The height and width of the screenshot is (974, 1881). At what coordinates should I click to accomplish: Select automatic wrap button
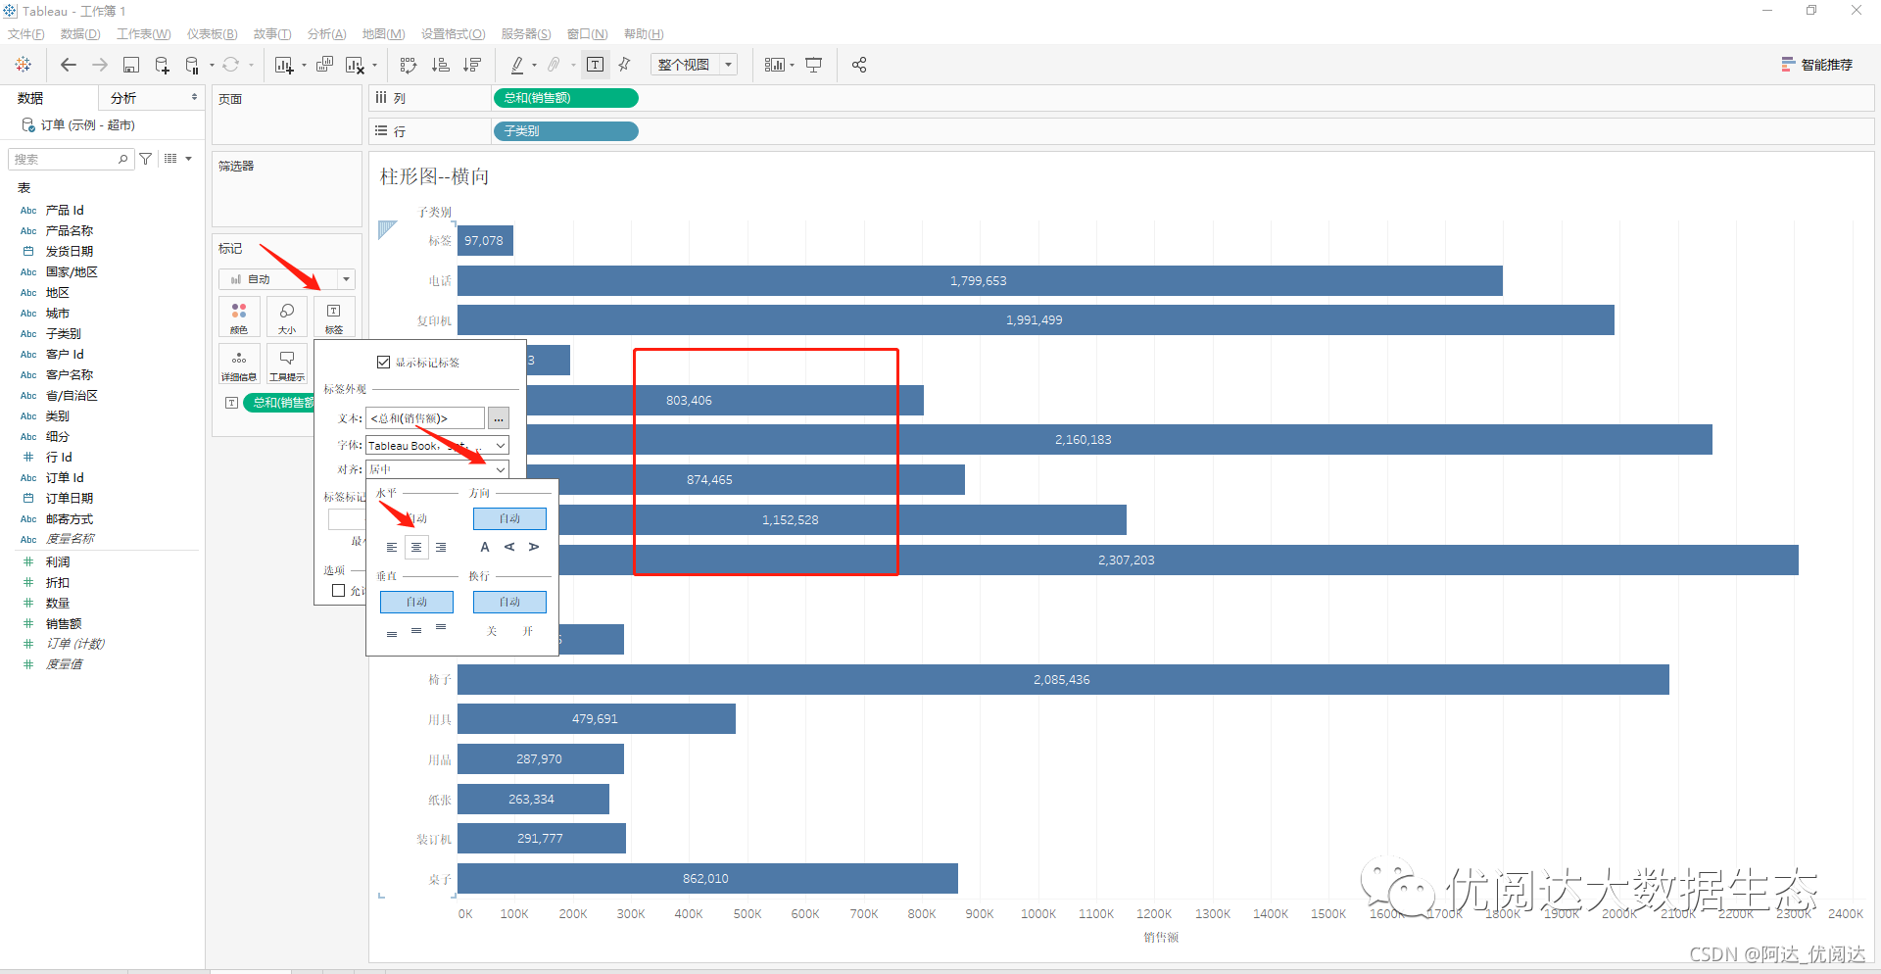tap(509, 602)
